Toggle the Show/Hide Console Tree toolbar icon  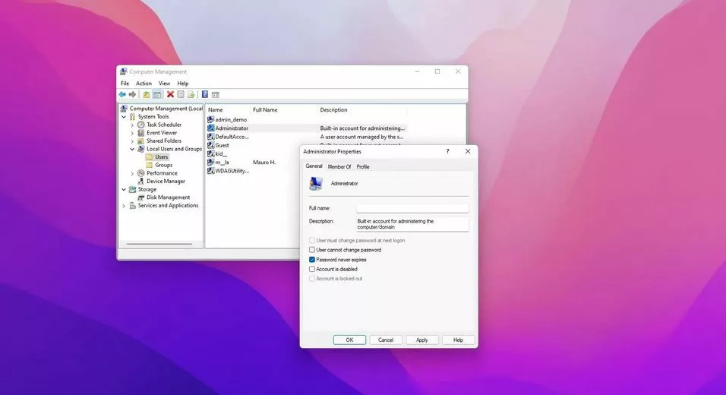(157, 94)
